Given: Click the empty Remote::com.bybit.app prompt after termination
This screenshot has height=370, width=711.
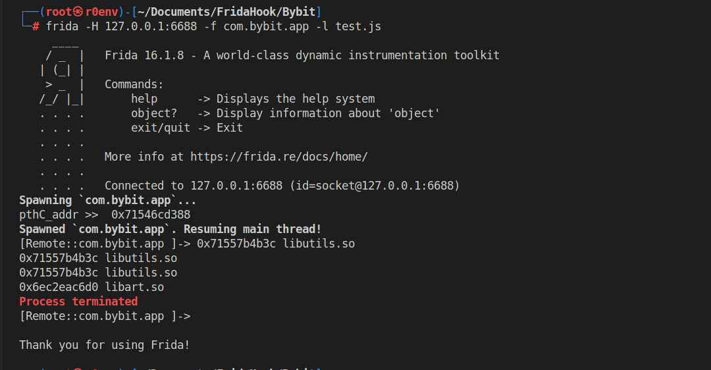Looking at the screenshot, I should [105, 316].
